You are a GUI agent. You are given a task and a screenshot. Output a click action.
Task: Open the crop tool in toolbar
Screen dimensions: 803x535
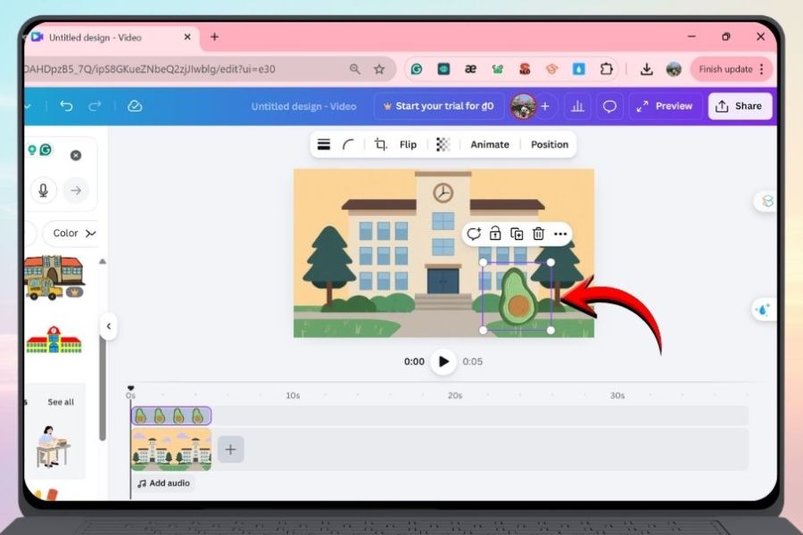coord(381,144)
